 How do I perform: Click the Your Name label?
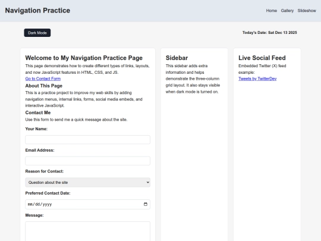[x=36, y=129]
